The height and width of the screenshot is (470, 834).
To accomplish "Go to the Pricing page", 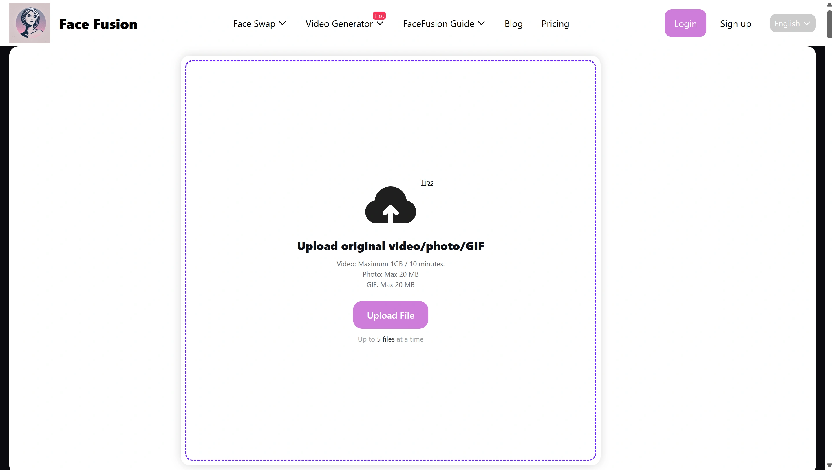I will coord(555,24).
